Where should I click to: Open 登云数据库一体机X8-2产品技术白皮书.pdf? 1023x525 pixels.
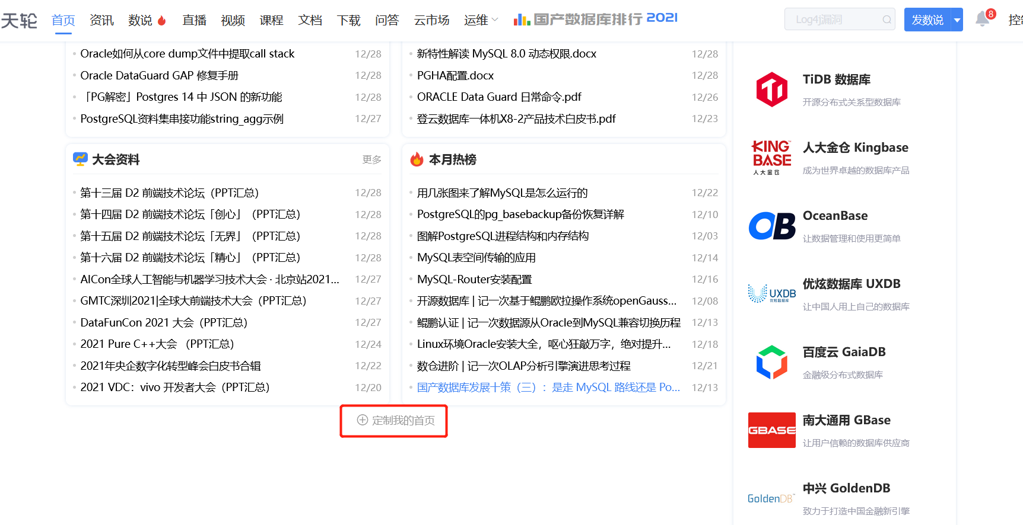tap(516, 119)
